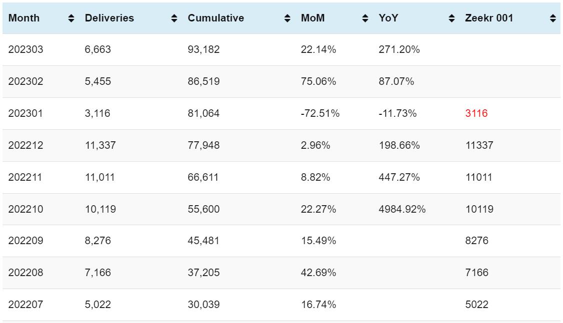Click the 4984.92% YoY value
This screenshot has height=323, width=563.
[x=402, y=209]
